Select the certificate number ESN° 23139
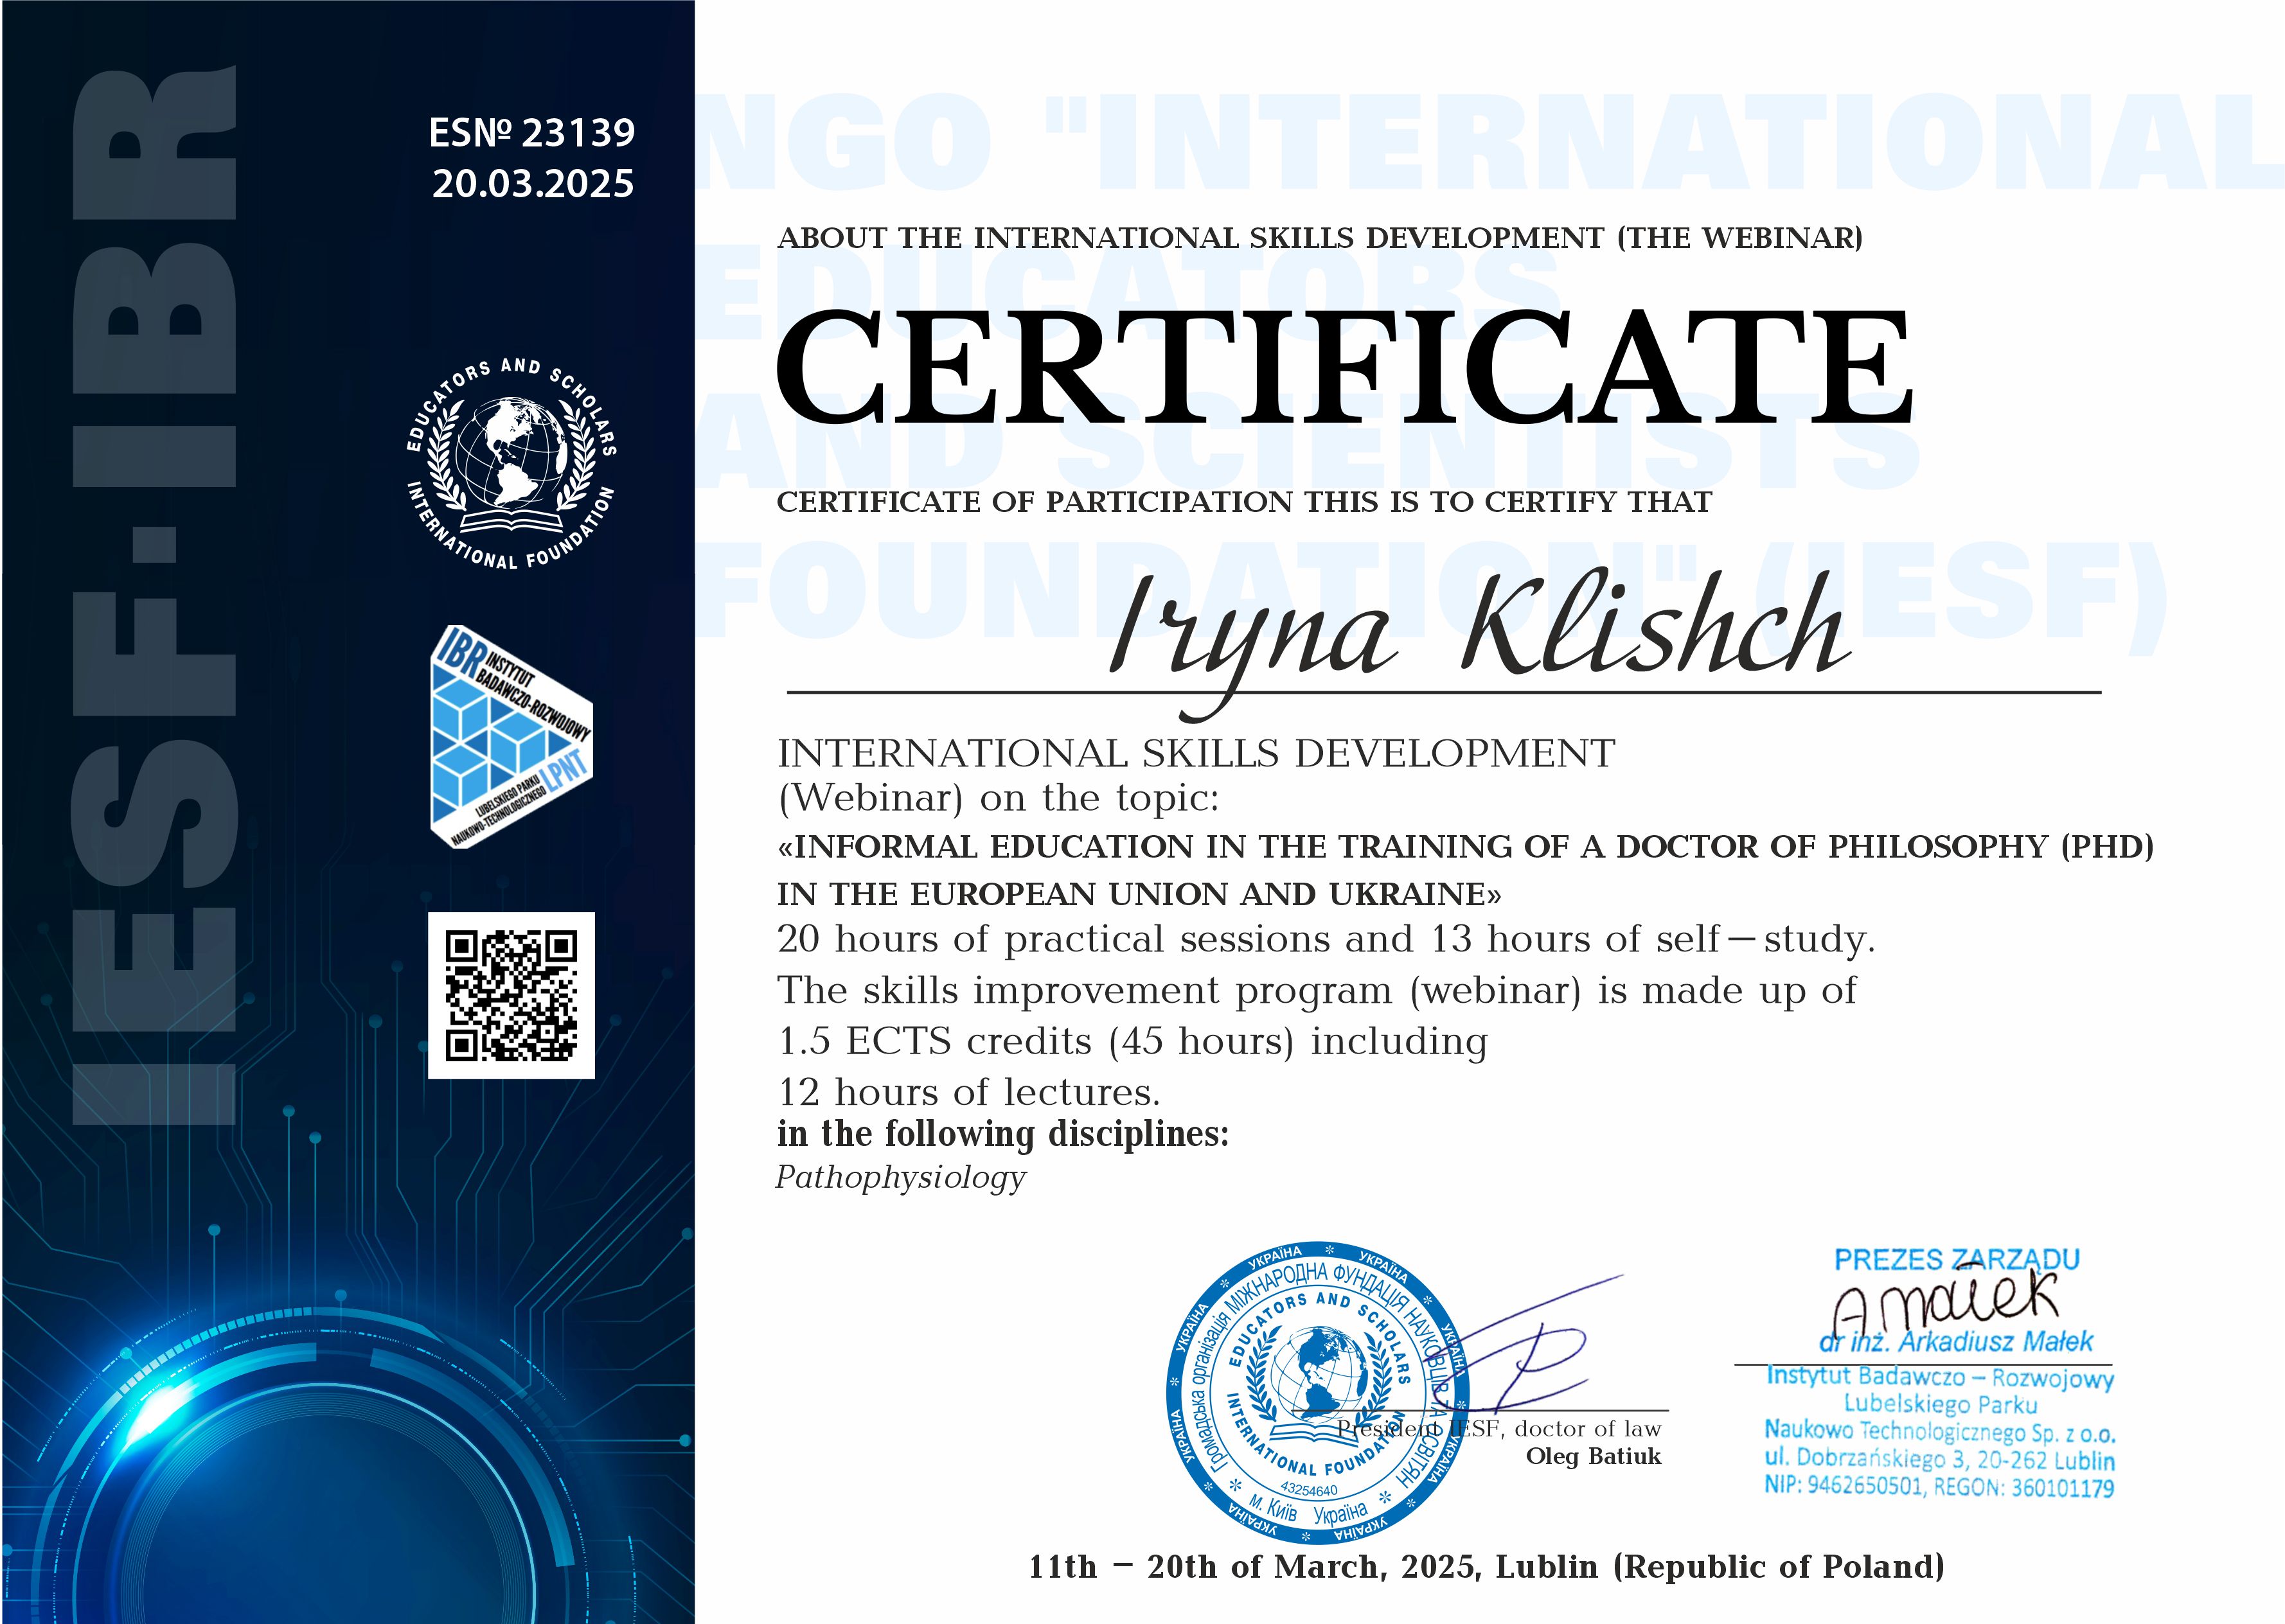The width and height of the screenshot is (2285, 1624). click(x=532, y=132)
